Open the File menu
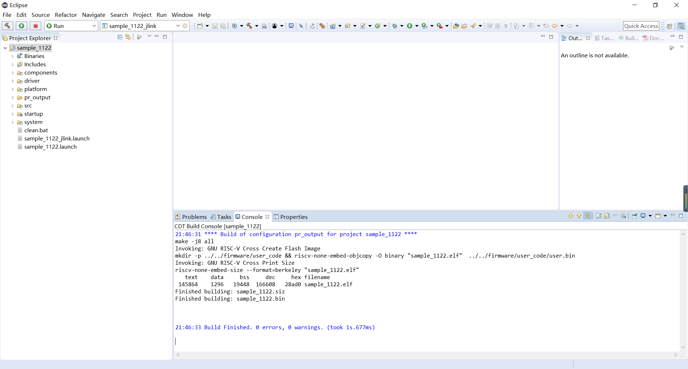 (x=7, y=15)
